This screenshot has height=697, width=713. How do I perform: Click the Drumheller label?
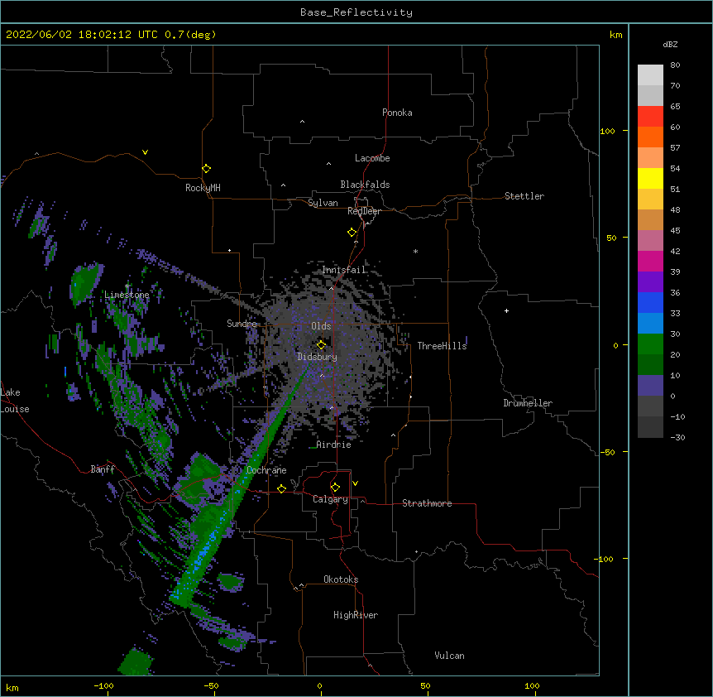pos(528,403)
